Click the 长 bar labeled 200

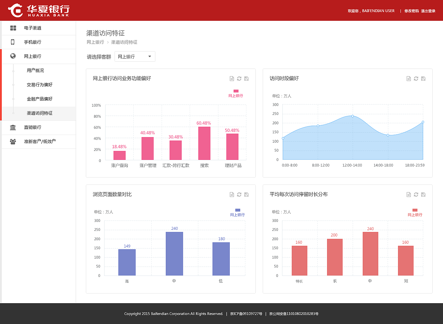point(335,257)
